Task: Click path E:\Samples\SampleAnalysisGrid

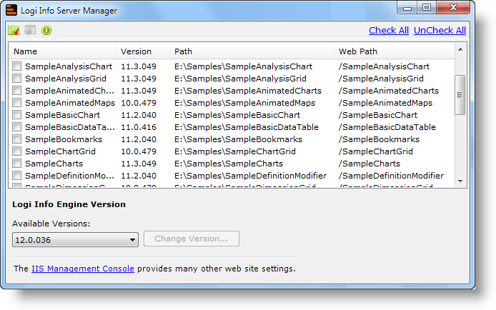Action: 240,79
